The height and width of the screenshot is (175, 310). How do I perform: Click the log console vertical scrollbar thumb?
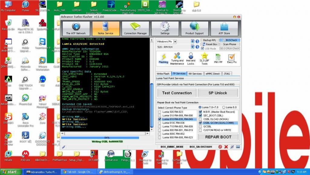click(152, 105)
